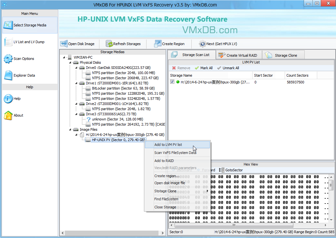Click the red Remove X icon

pyautogui.click(x=174, y=68)
